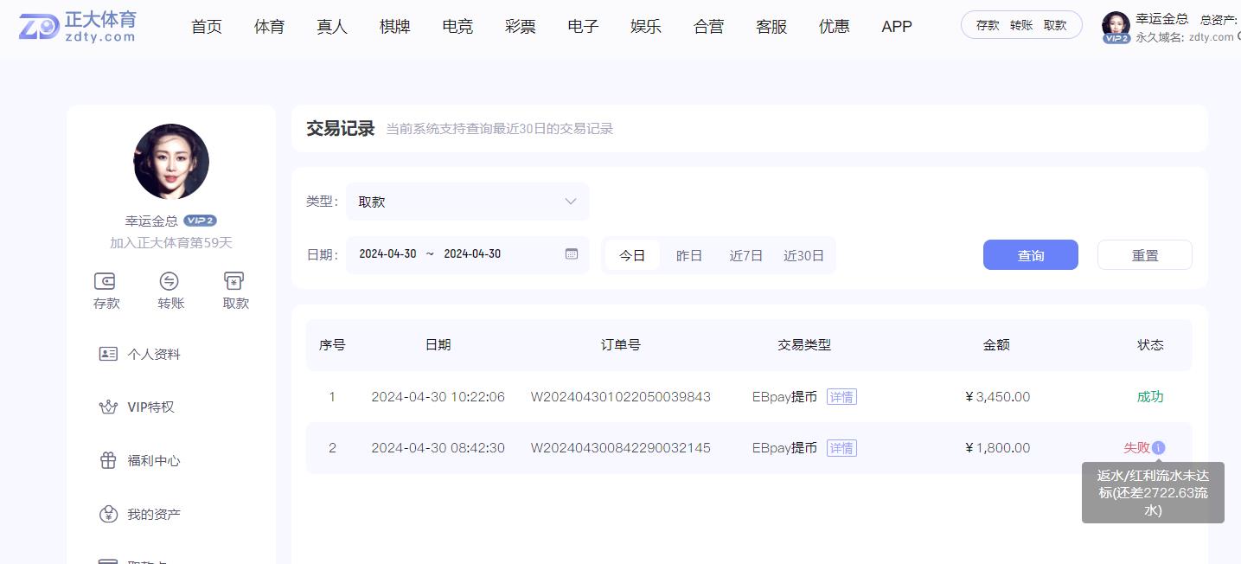1241x564 pixels.
Task: Select the 昨日 date filter
Action: tap(688, 256)
